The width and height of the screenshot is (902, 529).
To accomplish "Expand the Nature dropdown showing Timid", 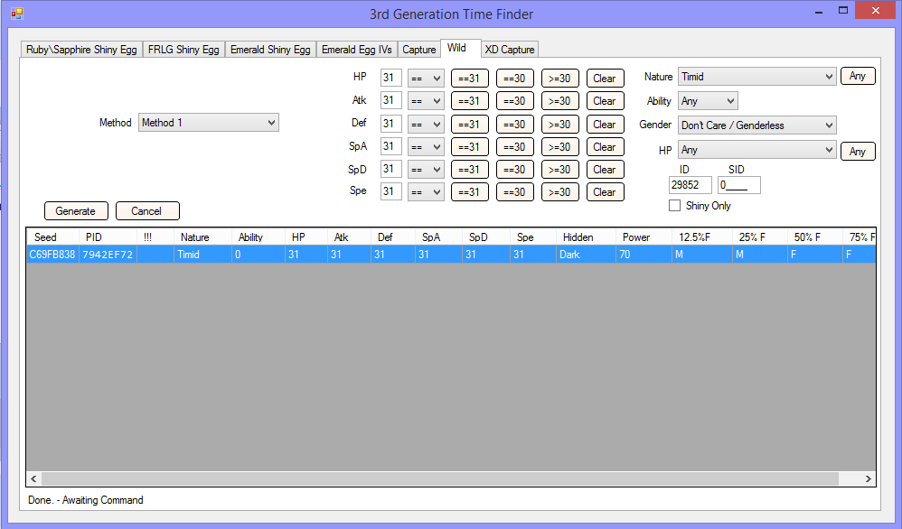I will click(756, 78).
